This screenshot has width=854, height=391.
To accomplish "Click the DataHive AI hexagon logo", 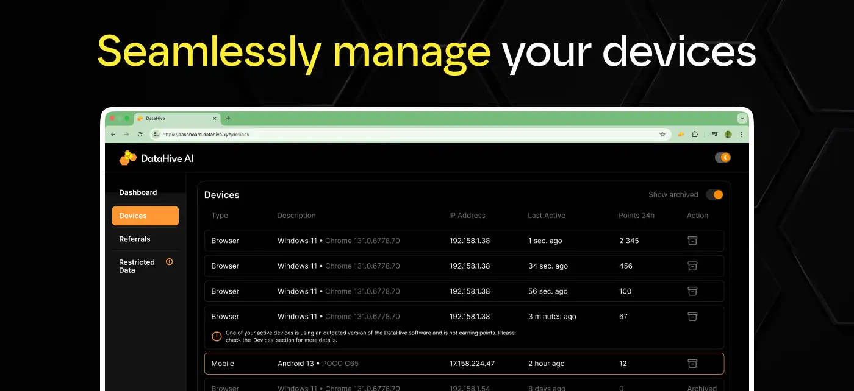I will [x=127, y=158].
